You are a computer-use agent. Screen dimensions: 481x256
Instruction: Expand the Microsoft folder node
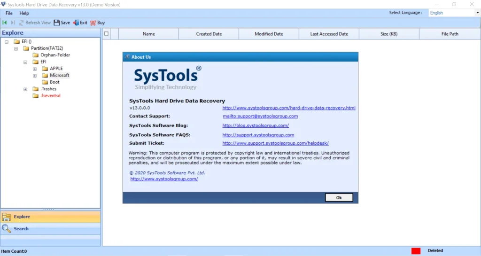pos(35,76)
